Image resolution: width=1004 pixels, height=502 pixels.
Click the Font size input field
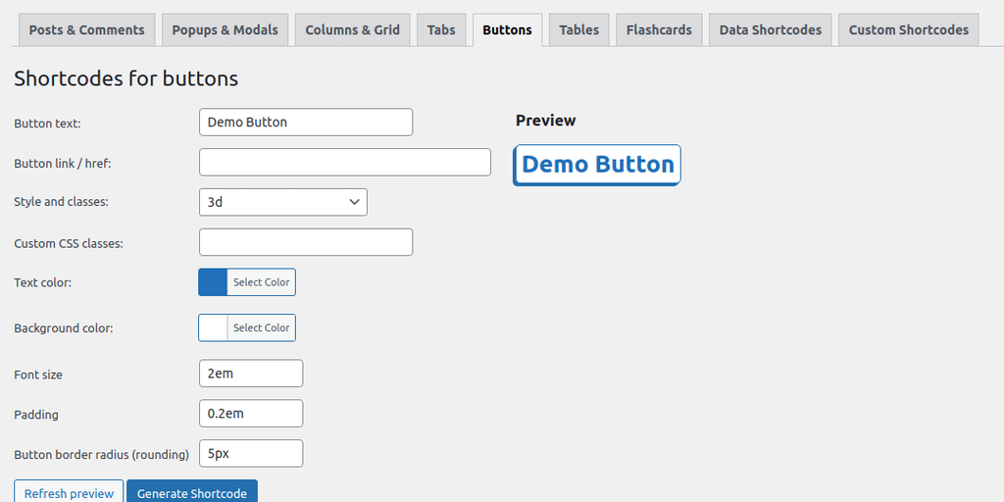pyautogui.click(x=250, y=374)
